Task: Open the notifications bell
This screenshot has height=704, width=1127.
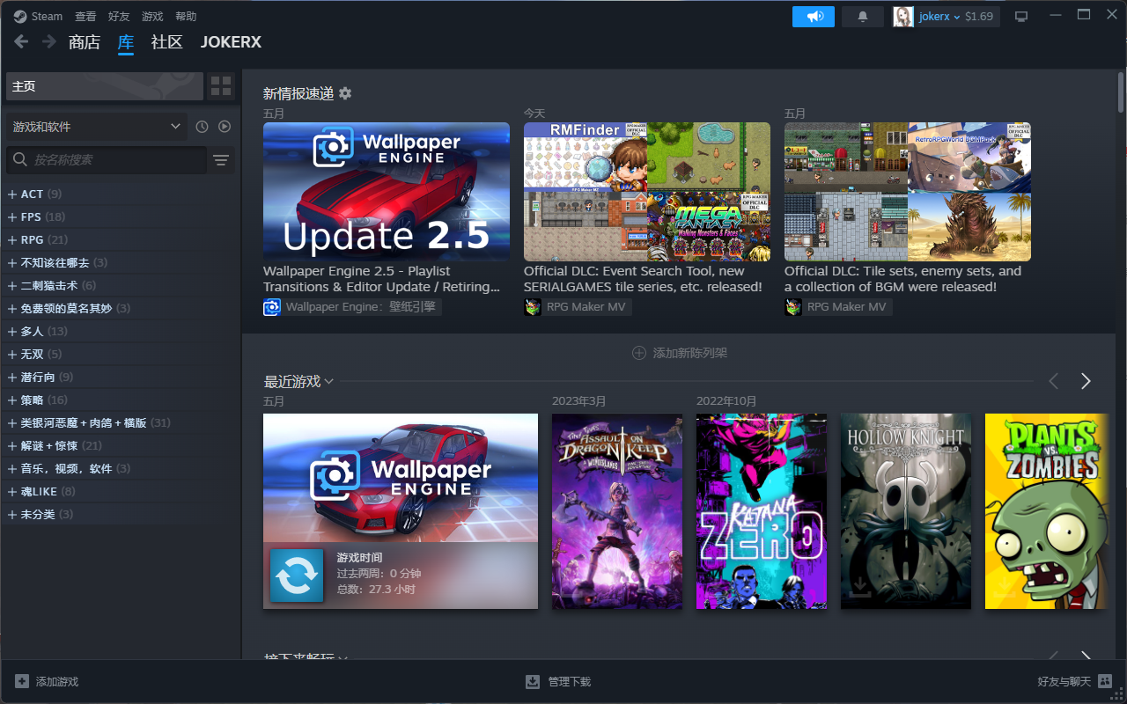Action: tap(863, 16)
